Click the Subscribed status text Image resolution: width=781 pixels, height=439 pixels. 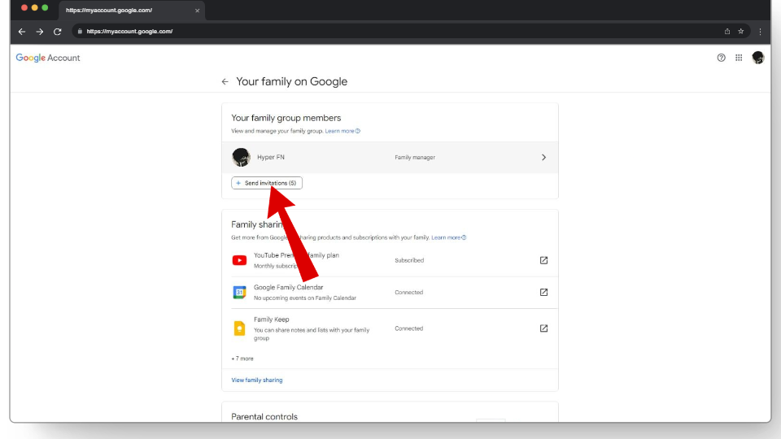409,260
